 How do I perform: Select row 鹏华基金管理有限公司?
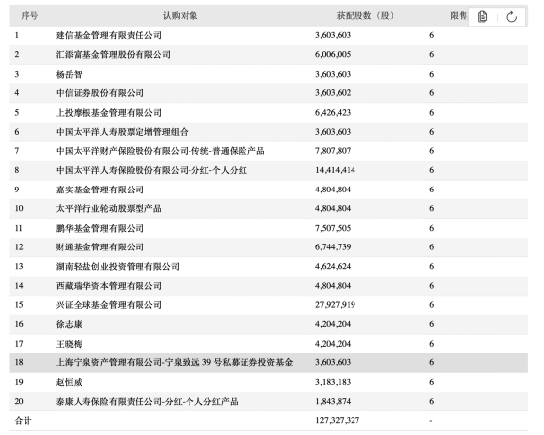(x=269, y=228)
